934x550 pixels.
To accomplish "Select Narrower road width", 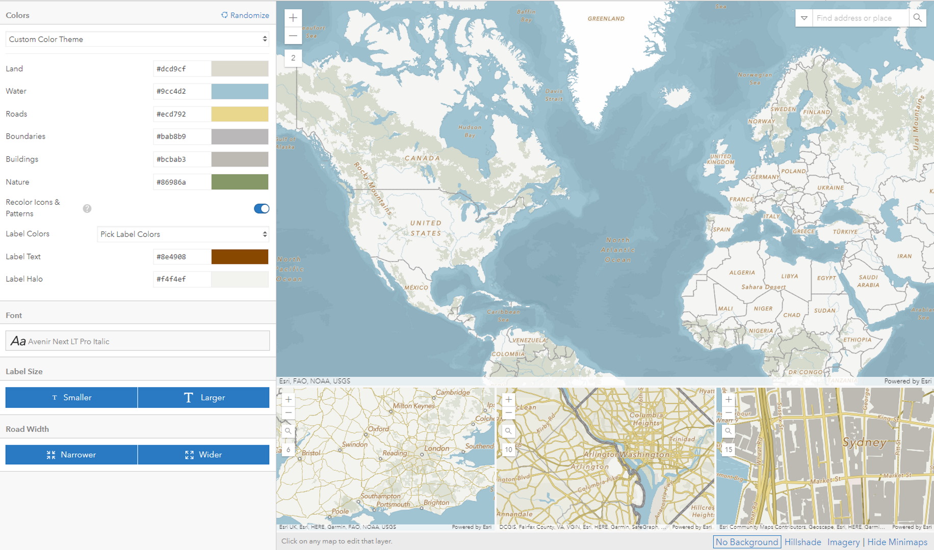I will [x=71, y=454].
